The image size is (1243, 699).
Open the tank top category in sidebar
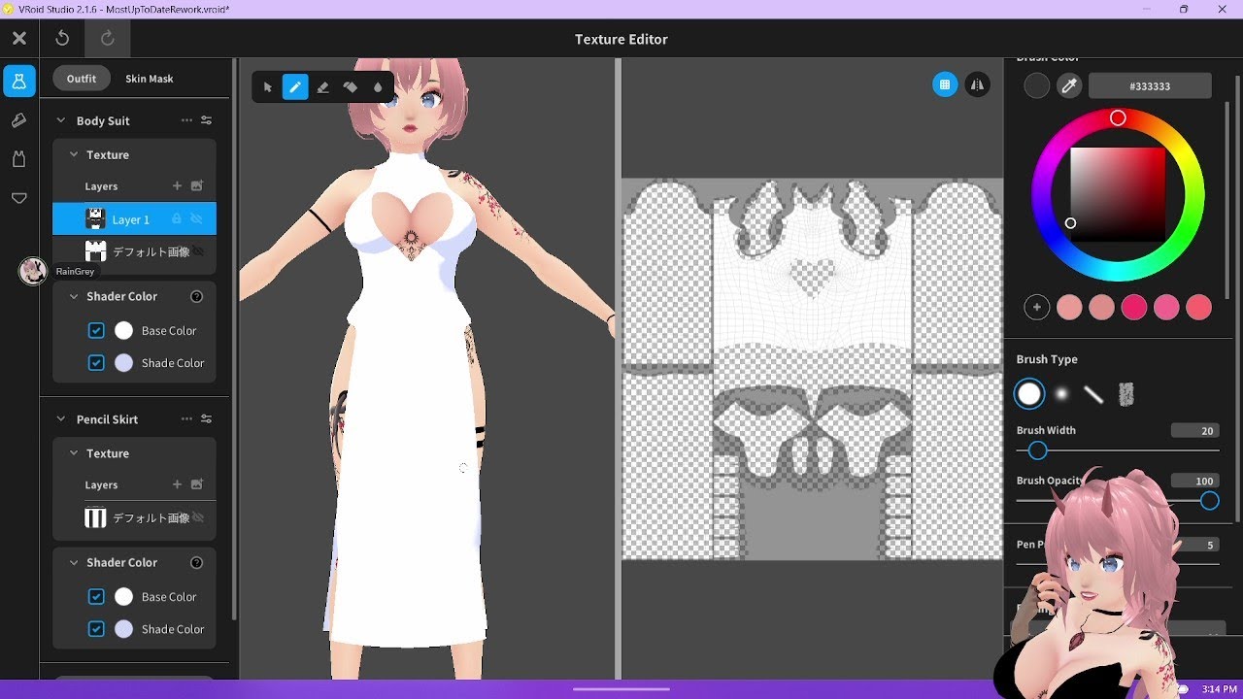coord(19,159)
